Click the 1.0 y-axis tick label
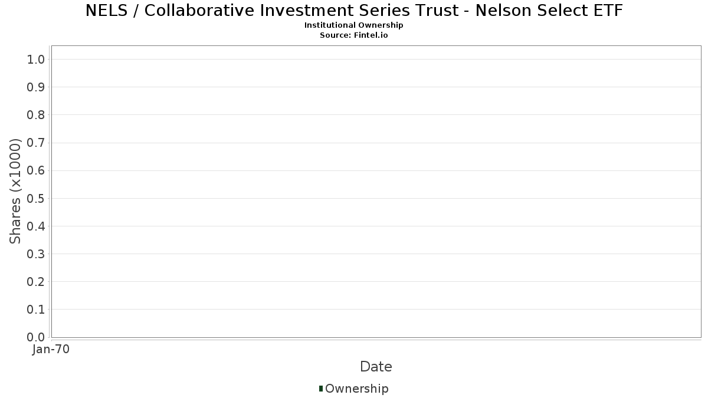 click(x=36, y=59)
